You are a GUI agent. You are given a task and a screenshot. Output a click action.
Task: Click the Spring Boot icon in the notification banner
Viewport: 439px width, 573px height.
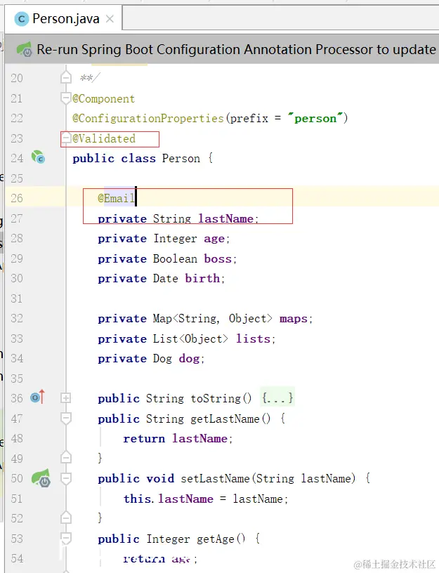pos(24,49)
